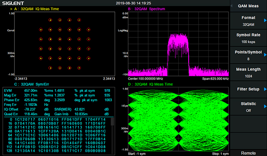Click the Const axis label
The width and height of the screenshot is (267, 156).
coord(11,30)
